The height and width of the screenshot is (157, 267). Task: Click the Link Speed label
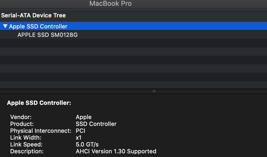[x=26, y=145]
